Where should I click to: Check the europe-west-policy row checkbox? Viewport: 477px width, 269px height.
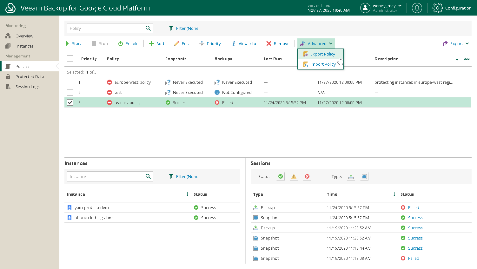point(70,82)
